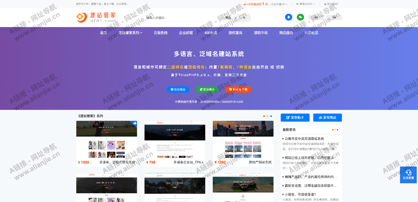The height and width of the screenshot is (202, 418).
Task: Click the VIP价格低至1折 announcement
Action: pyautogui.click(x=257, y=4)
